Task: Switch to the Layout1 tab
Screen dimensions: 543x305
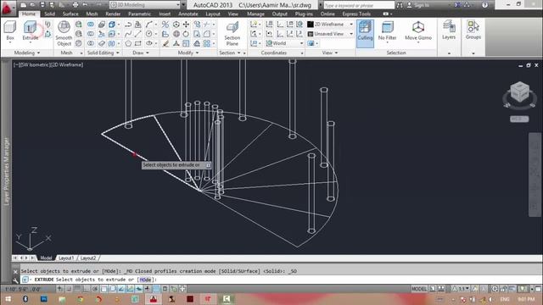Action: tap(66, 258)
